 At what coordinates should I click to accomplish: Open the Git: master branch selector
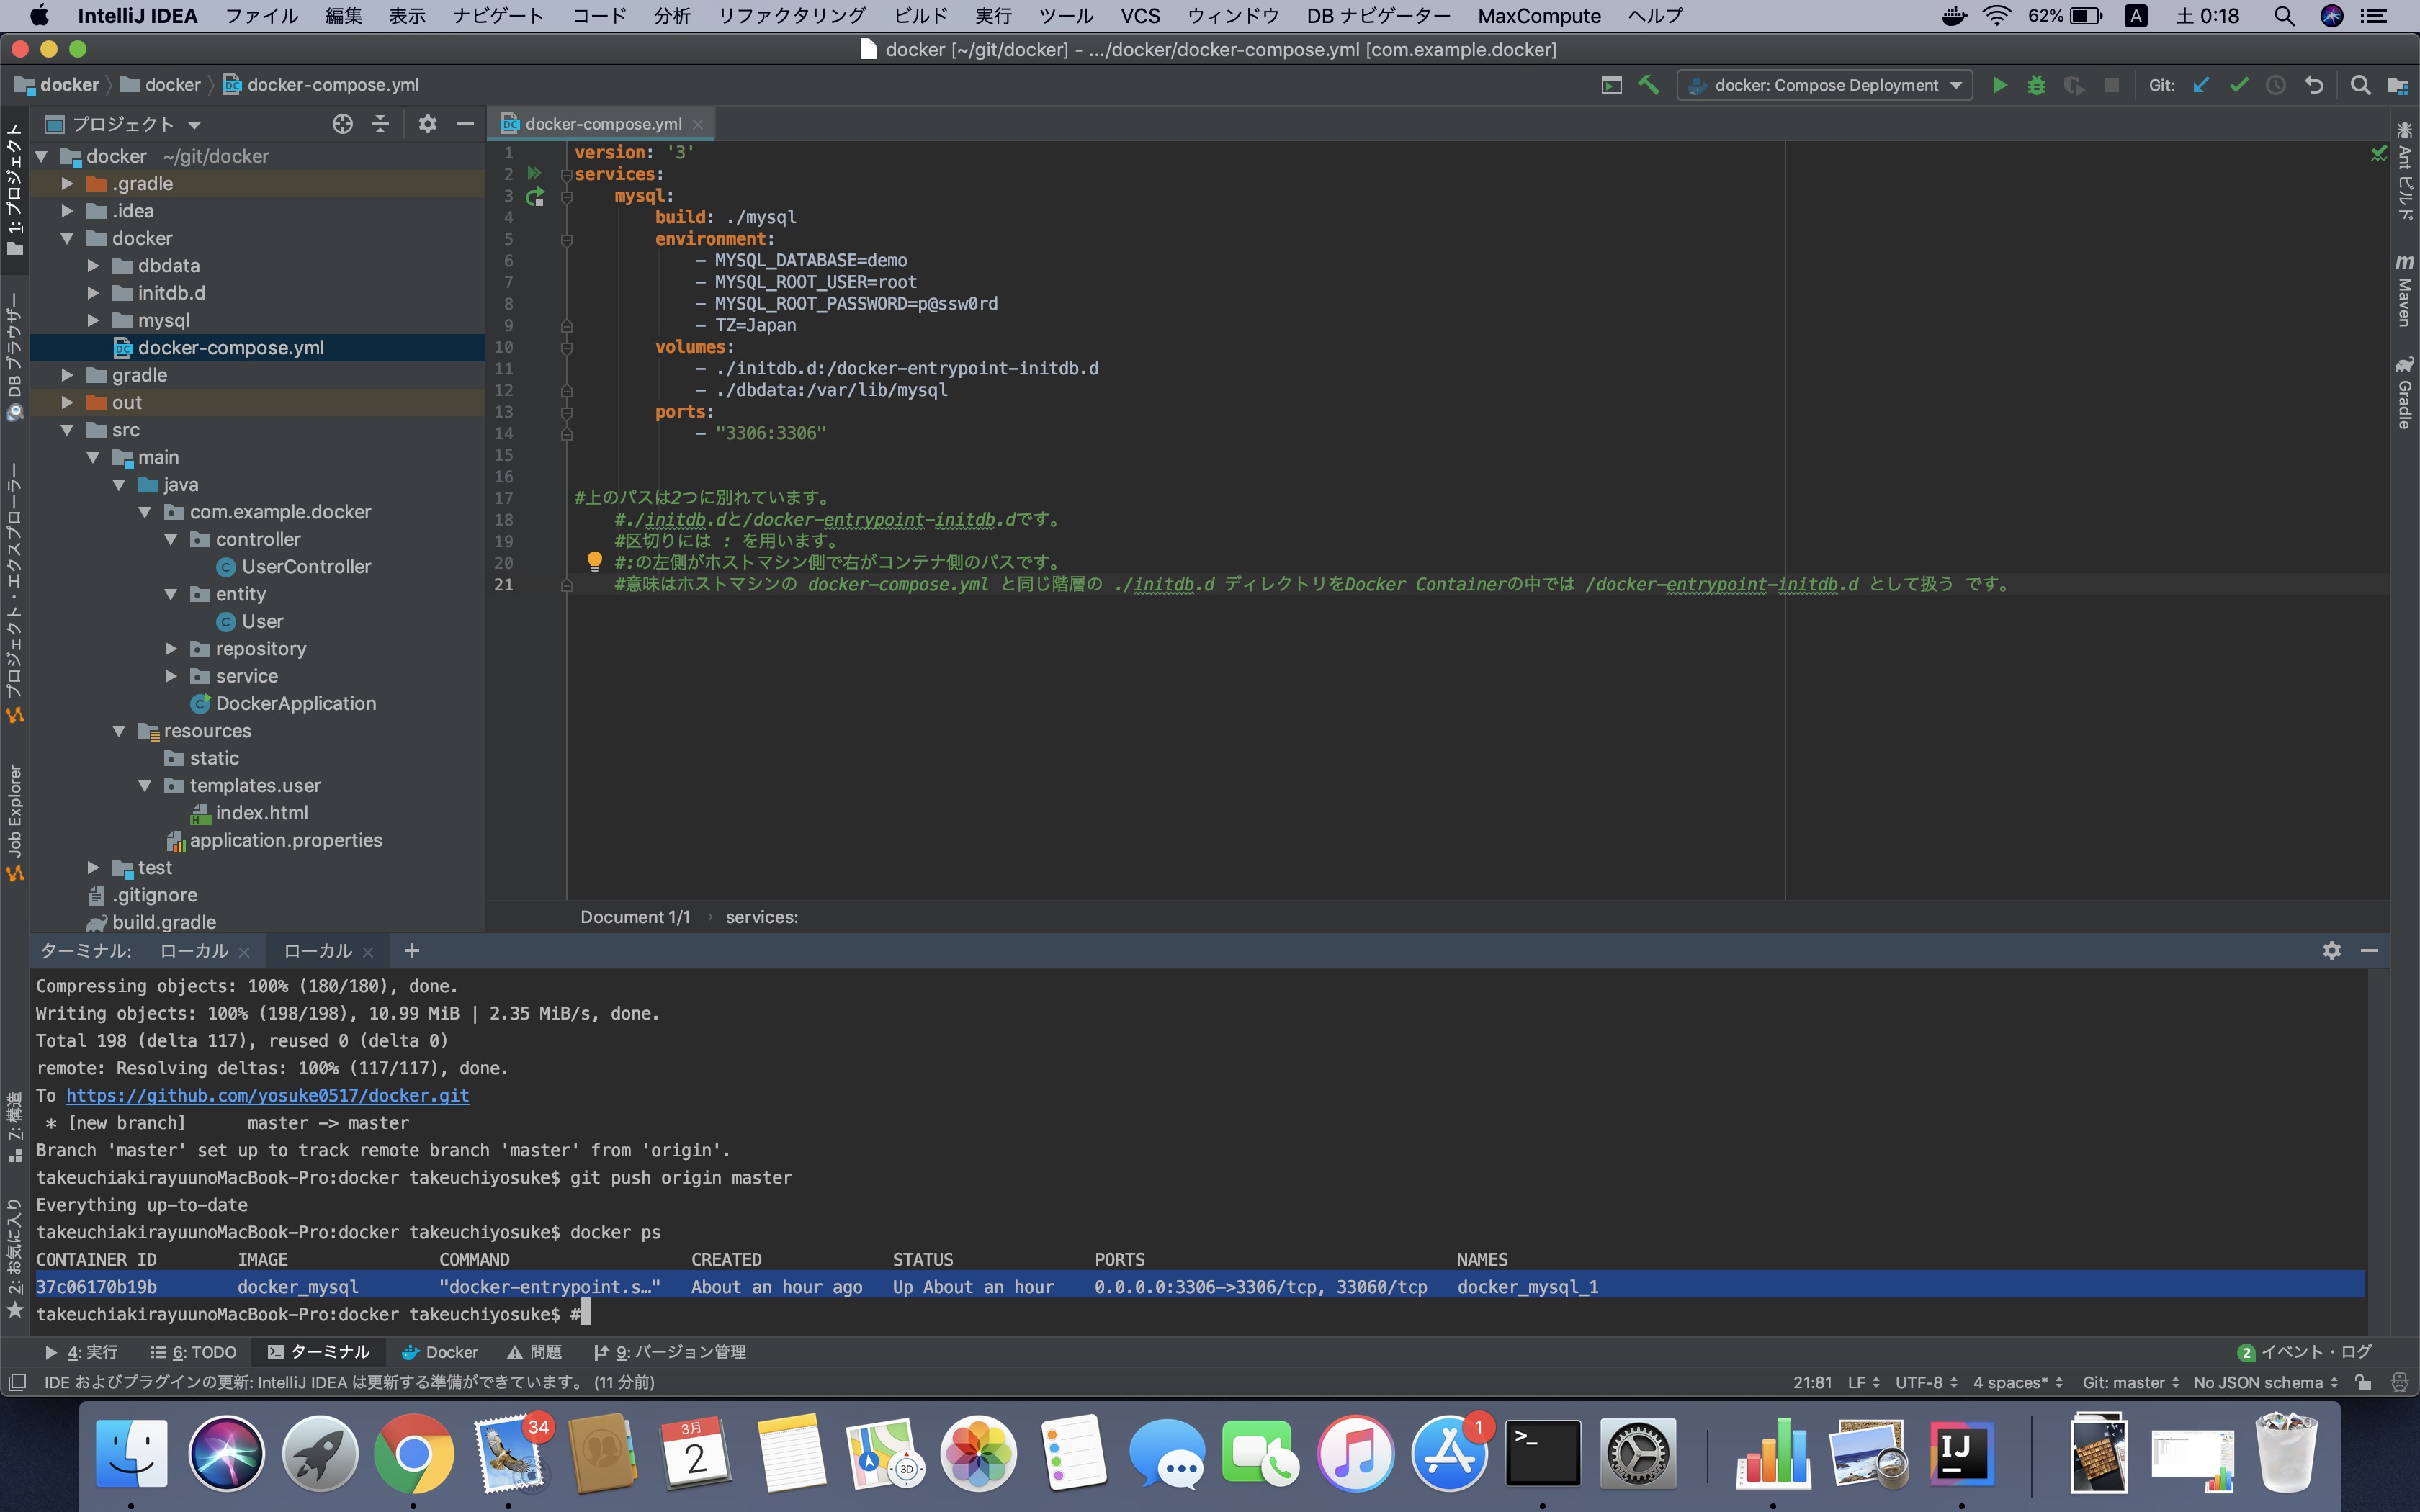pyautogui.click(x=2130, y=1382)
